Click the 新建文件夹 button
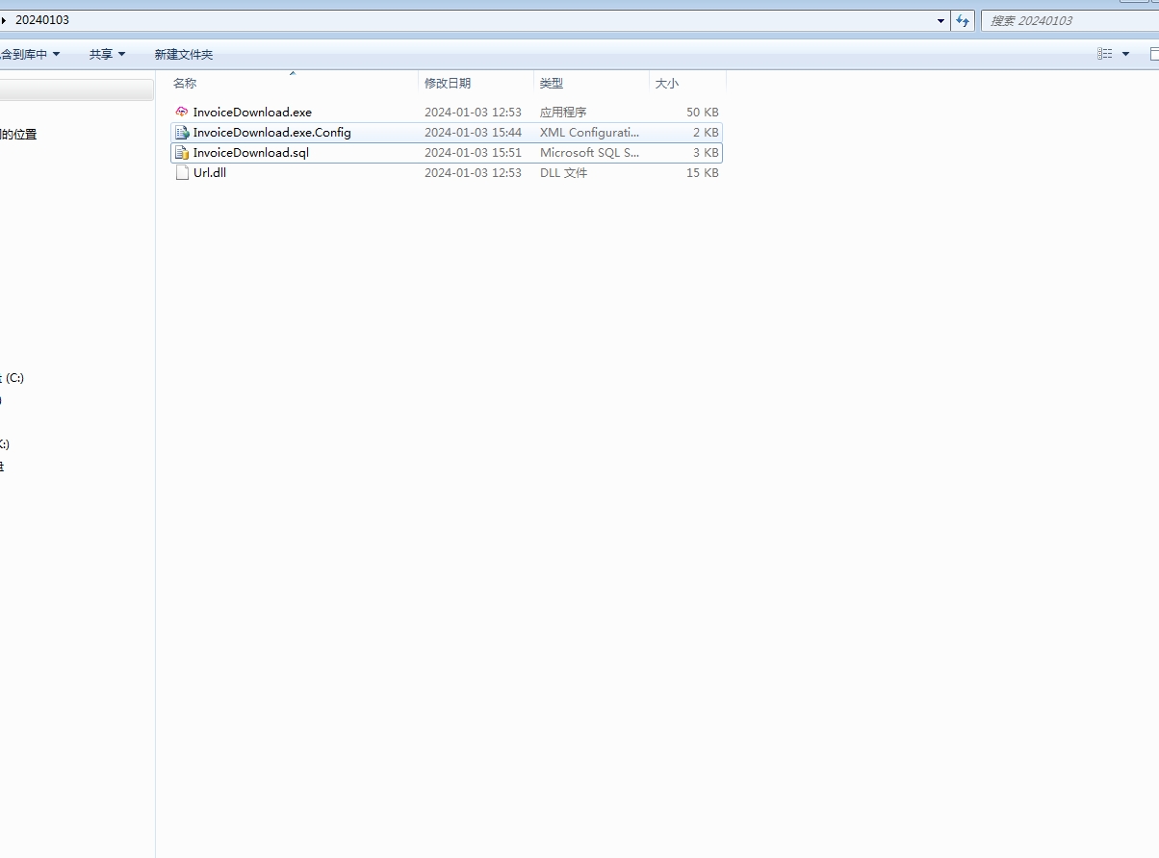The image size is (1159, 858). coord(183,55)
